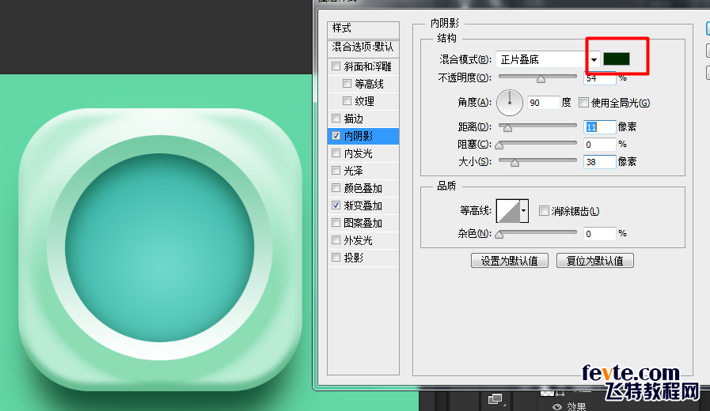
Task: Enable the 斜面和浮雕 checkbox
Action: [336, 66]
